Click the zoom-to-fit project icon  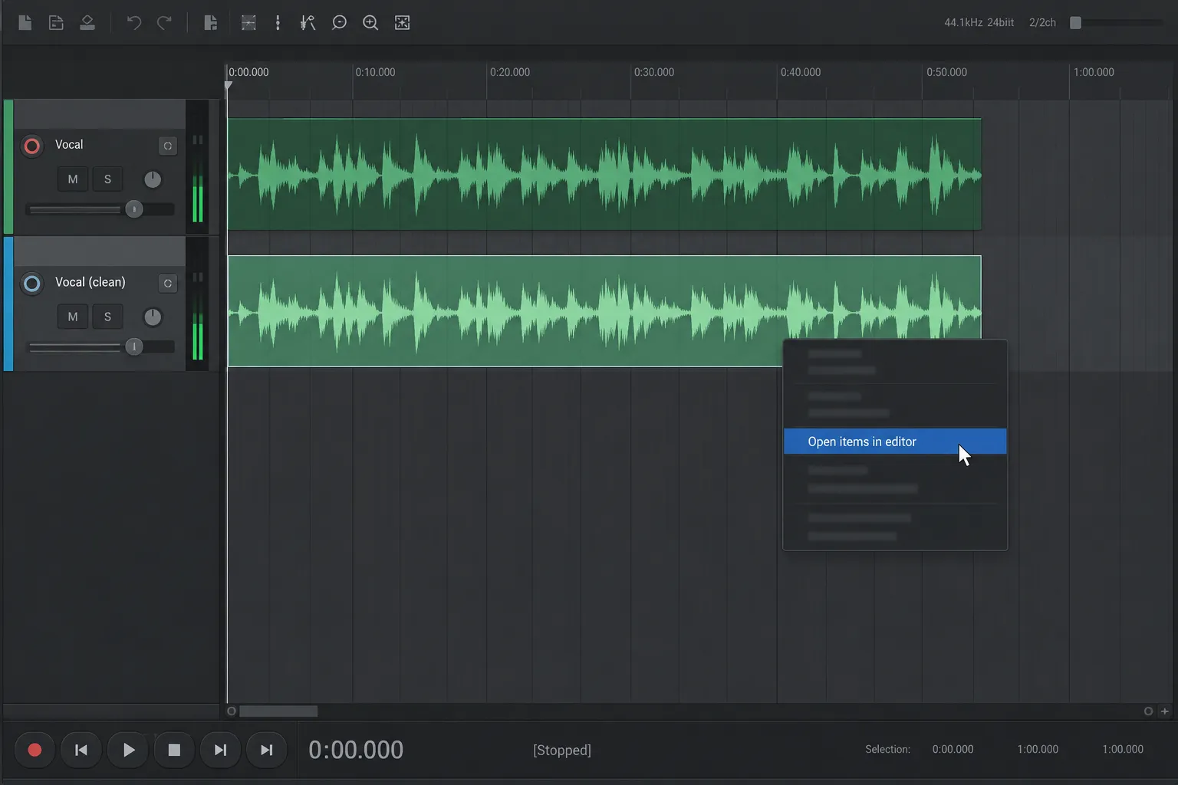point(402,23)
